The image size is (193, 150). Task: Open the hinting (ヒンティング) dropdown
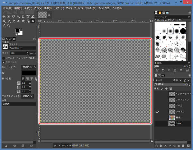click(29, 67)
